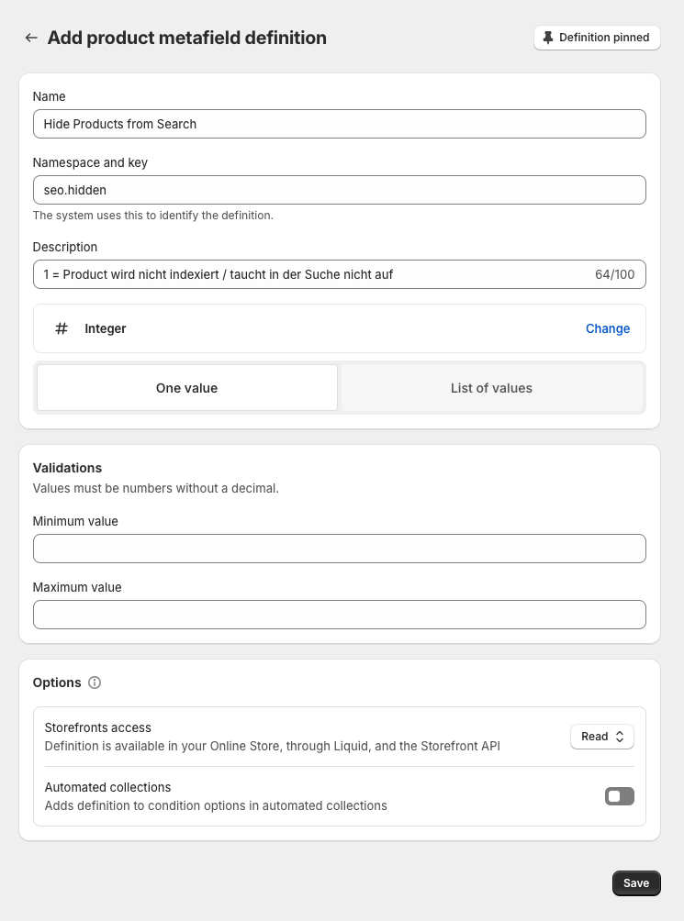The width and height of the screenshot is (684, 921).
Task: Switch to List of values
Action: 491,388
